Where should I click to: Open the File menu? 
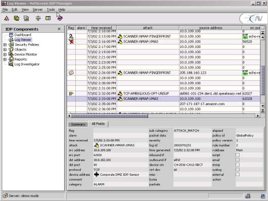pos(5,10)
